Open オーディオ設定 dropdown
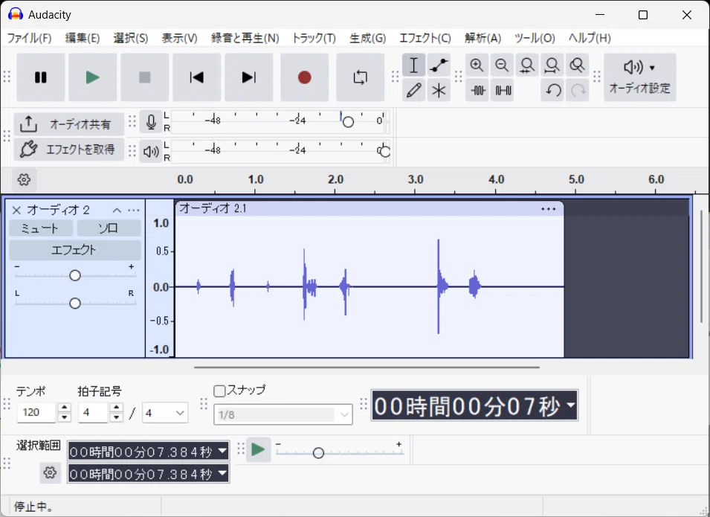This screenshot has height=517, width=710. click(x=640, y=77)
